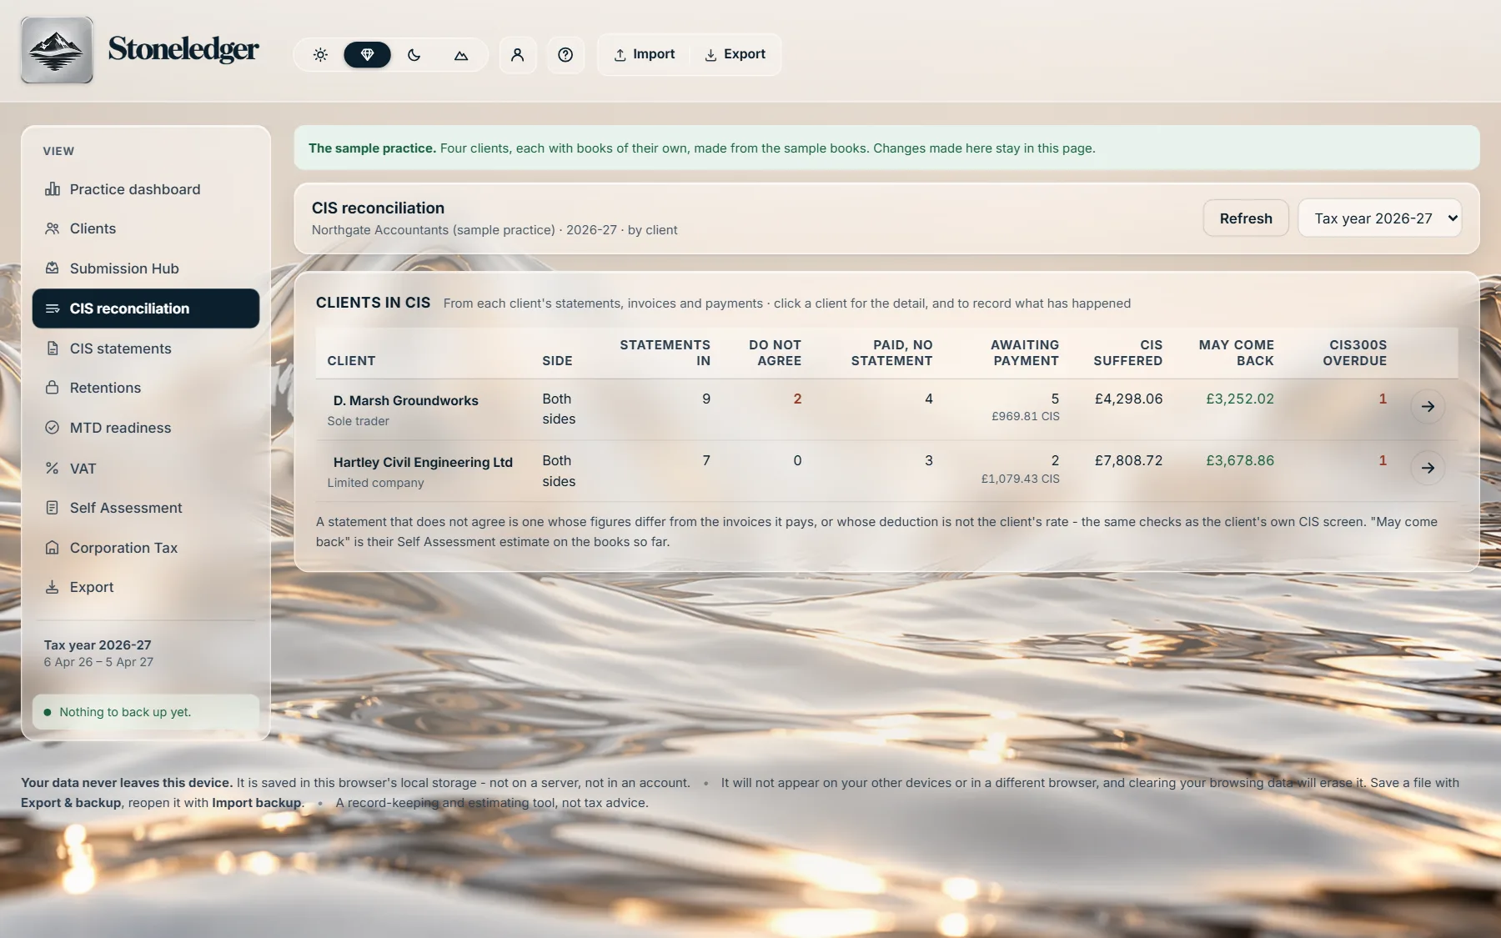This screenshot has width=1501, height=938.
Task: Open D. Marsh Groundworks detail arrow
Action: click(1428, 407)
